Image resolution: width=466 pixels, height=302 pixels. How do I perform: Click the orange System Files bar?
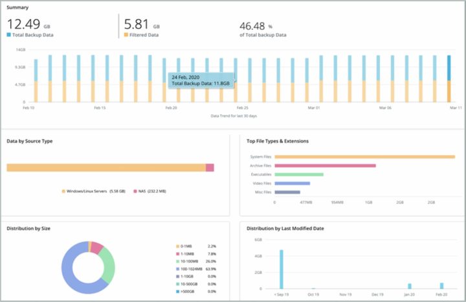point(364,157)
